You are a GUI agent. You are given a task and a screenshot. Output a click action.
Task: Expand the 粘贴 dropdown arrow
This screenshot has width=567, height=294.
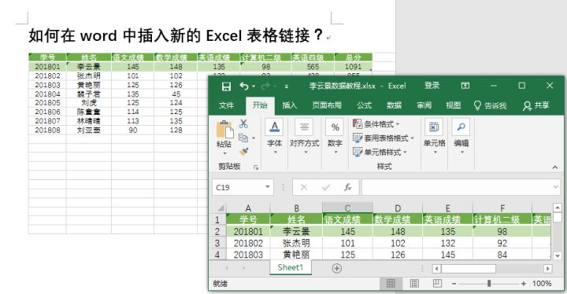coord(224,153)
